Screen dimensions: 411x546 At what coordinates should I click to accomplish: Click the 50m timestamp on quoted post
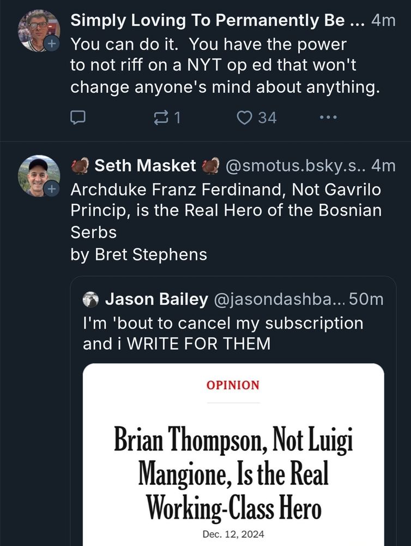(366, 299)
